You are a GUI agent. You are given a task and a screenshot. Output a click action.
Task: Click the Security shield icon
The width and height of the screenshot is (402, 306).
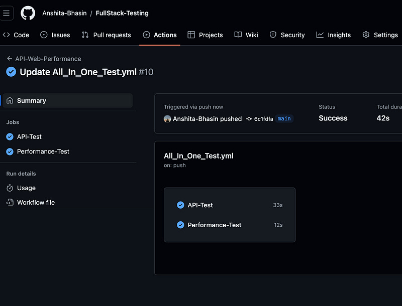[x=272, y=35]
